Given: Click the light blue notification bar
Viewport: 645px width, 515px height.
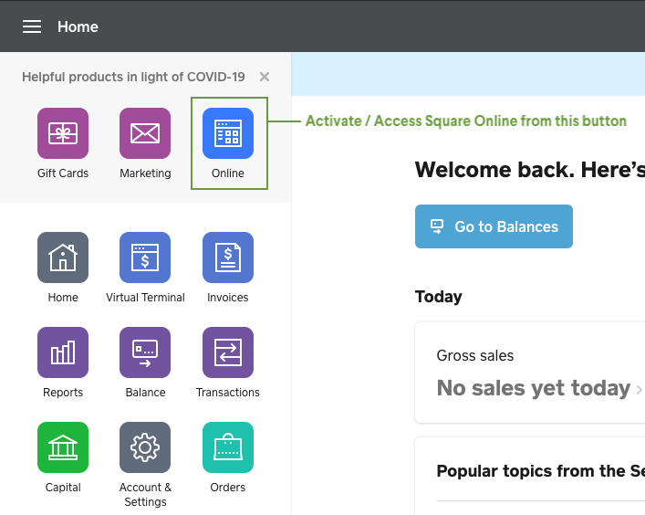Looking at the screenshot, I should (x=467, y=74).
